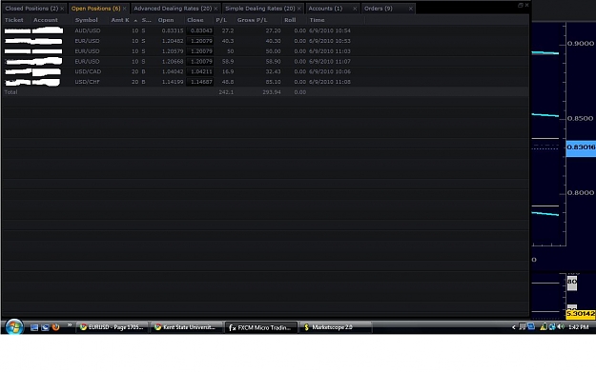Sort by the Time column header

(x=317, y=20)
